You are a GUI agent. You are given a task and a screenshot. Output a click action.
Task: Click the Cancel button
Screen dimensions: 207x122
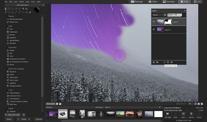tap(38, 119)
